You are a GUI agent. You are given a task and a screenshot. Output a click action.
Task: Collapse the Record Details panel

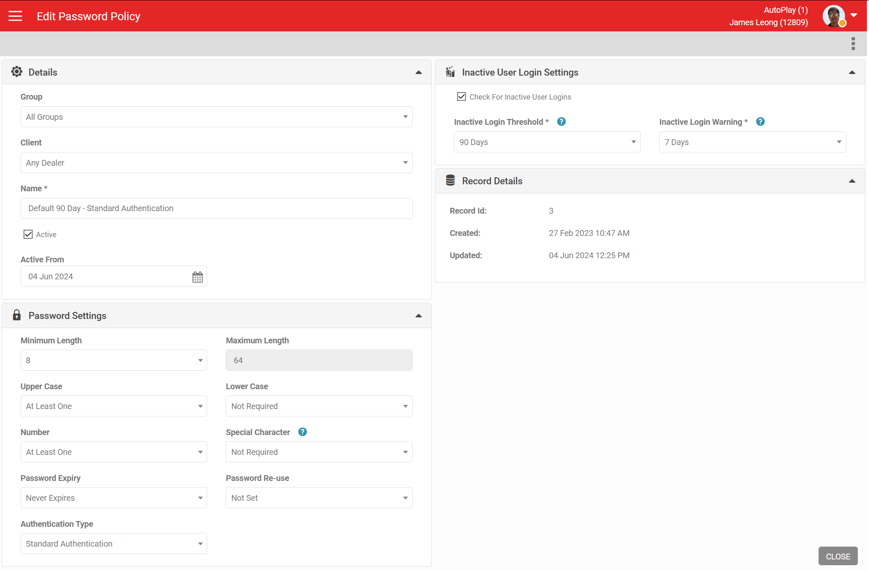click(x=852, y=181)
